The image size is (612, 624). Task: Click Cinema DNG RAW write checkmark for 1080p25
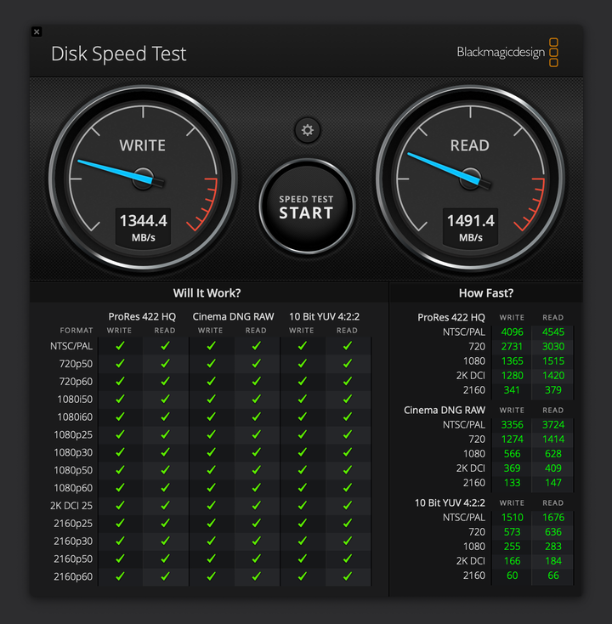coord(211,434)
